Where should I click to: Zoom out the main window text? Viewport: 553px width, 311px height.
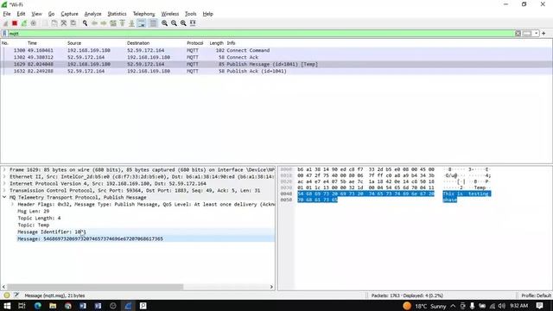click(174, 23)
